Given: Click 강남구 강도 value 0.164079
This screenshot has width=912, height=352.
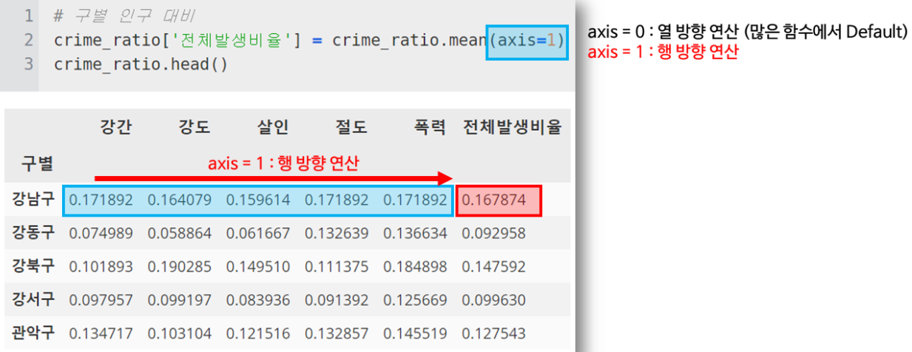Looking at the screenshot, I should [180, 200].
